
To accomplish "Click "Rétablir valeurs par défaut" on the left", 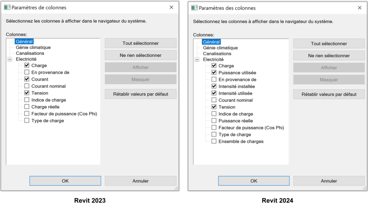I will [x=140, y=94].
